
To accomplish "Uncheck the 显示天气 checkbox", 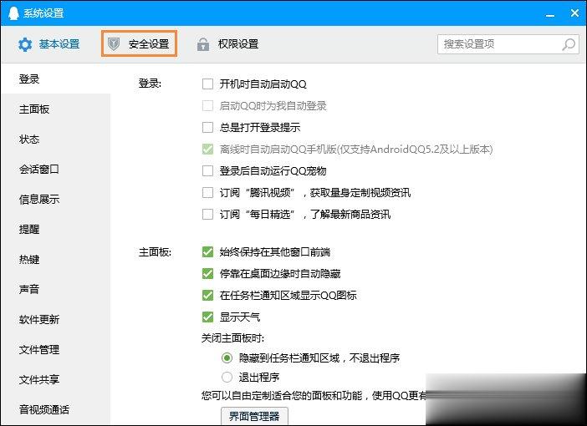I will 207,317.
